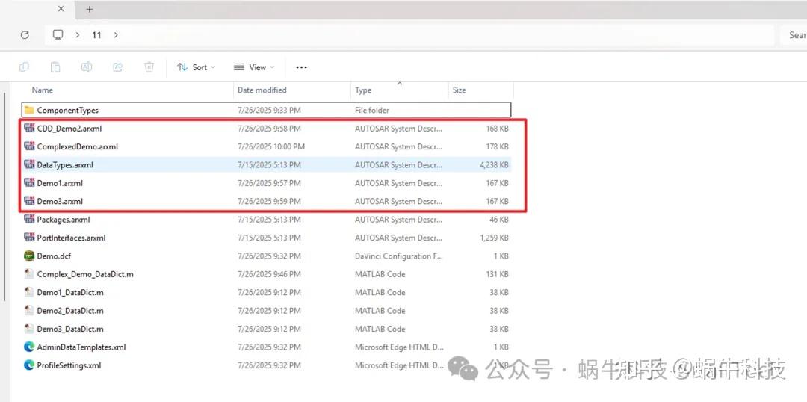Viewport: 807px width, 402px height.
Task: Sort by the Date modified column header
Action: pos(262,90)
